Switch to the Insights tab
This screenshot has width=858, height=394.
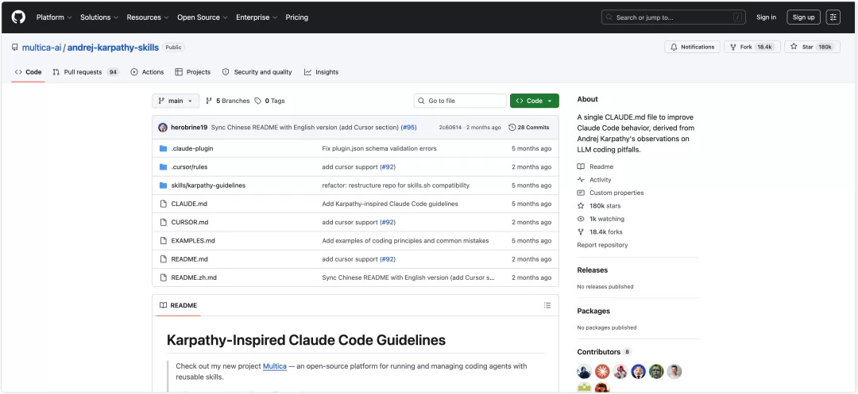tap(321, 72)
